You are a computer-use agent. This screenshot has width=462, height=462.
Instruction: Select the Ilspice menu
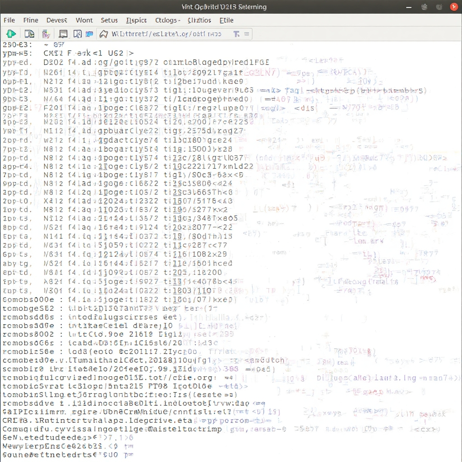(136, 20)
